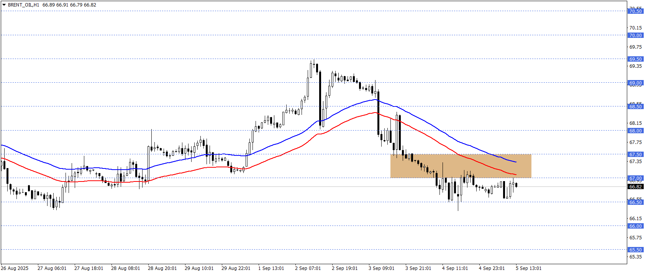Viewport: 646px width, 273px height.
Task: Click the 2 Sep 19:01 time label
Action: pyautogui.click(x=344, y=268)
